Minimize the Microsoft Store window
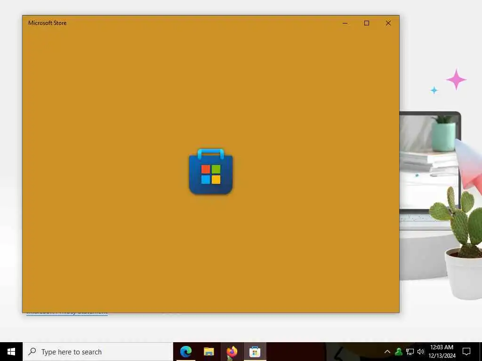 [x=345, y=23]
